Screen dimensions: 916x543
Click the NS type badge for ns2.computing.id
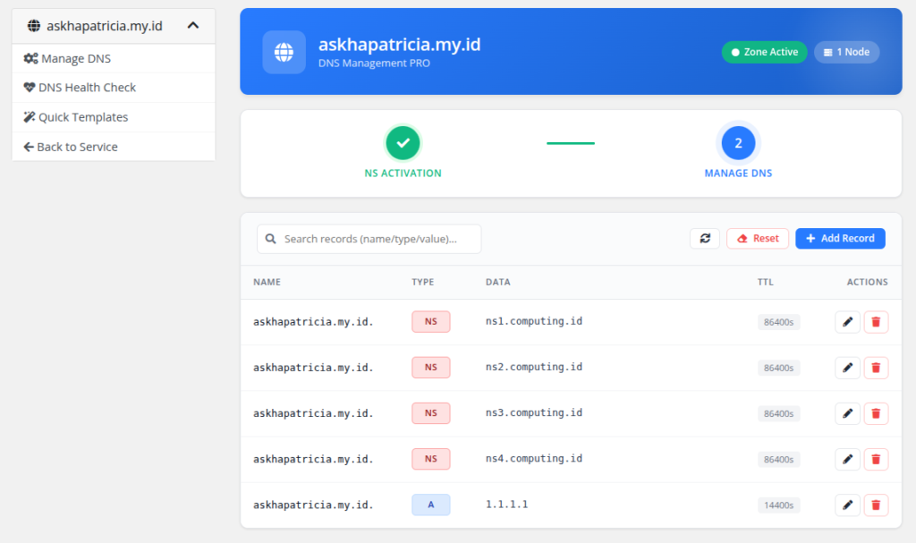pos(430,368)
